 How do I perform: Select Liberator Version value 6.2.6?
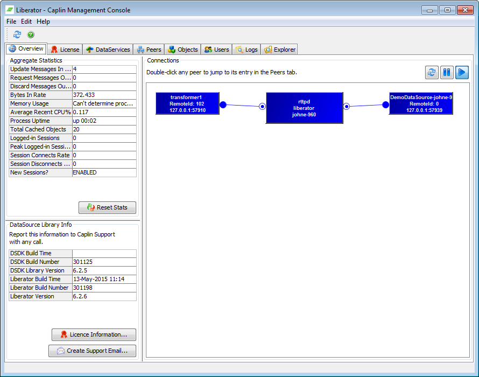104,296
